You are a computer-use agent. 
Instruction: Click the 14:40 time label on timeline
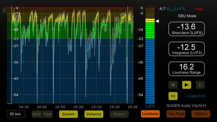tap(42, 107)
